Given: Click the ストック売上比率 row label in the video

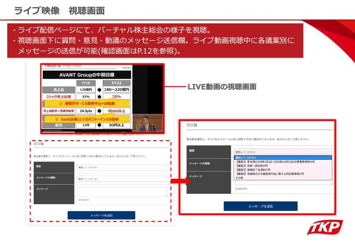Looking at the screenshot, I should [59, 97].
